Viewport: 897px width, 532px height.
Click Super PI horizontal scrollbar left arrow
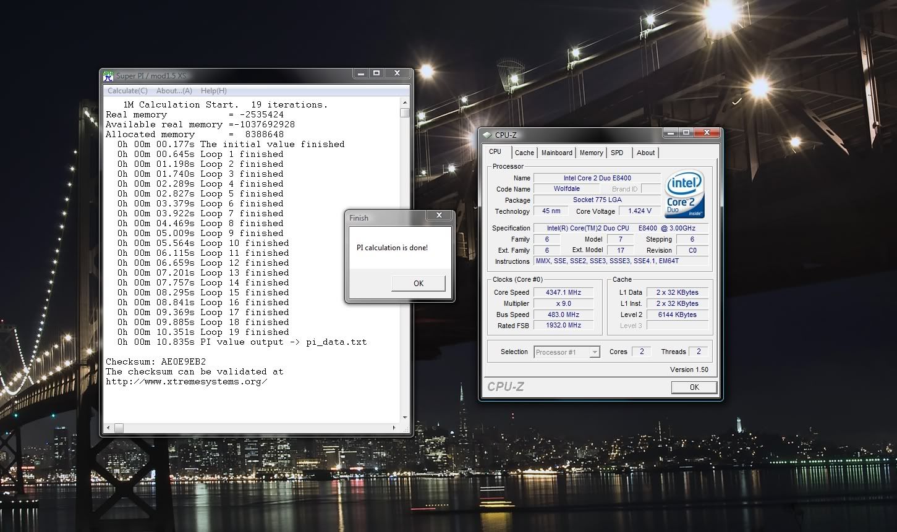(x=109, y=428)
